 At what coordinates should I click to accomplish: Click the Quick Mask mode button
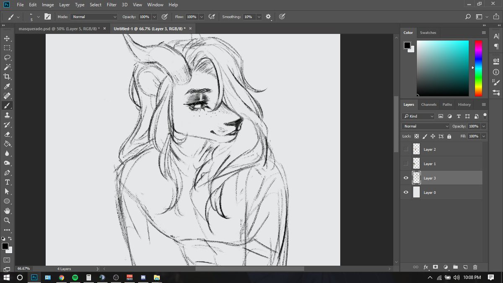pos(7,260)
